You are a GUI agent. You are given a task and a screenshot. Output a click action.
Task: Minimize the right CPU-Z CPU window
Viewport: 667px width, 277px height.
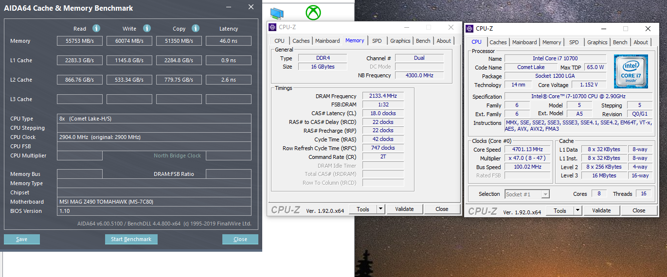603,29
